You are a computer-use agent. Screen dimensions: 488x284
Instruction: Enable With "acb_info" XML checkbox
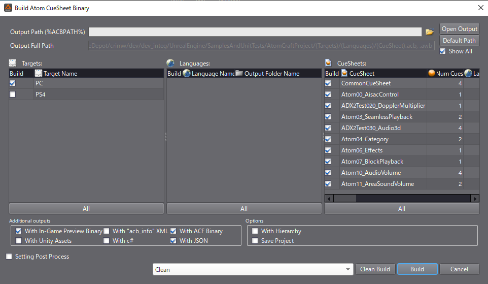point(107,231)
